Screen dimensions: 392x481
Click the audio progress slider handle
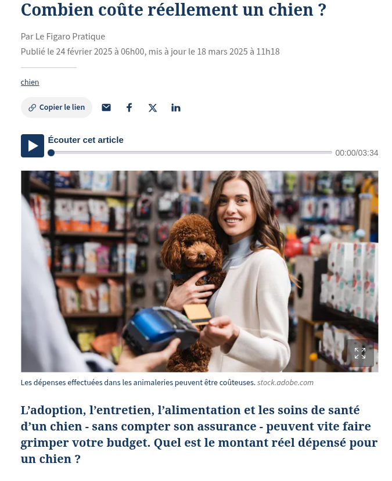pyautogui.click(x=51, y=152)
